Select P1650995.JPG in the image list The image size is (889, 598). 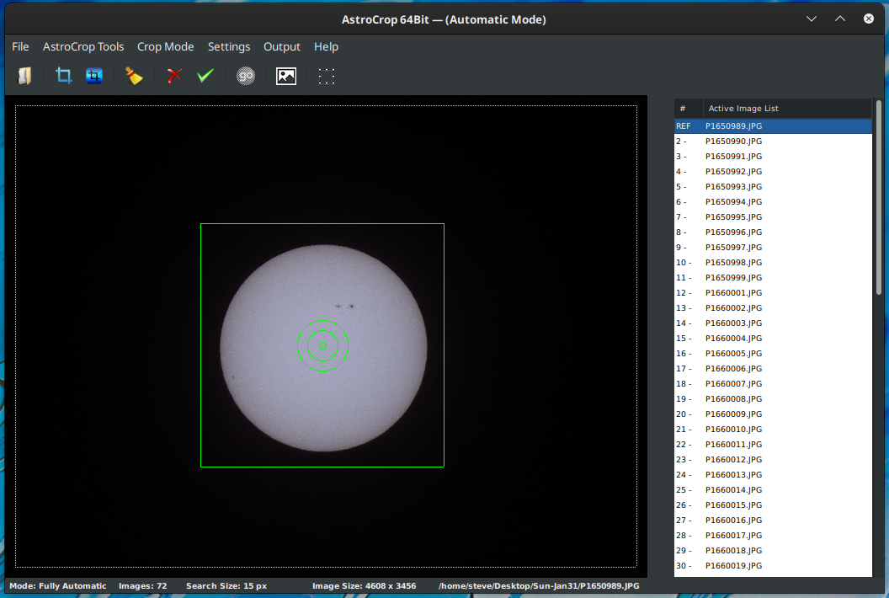click(733, 216)
